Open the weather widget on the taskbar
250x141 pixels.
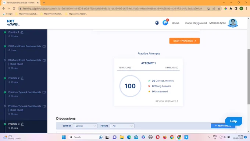click(x=12, y=137)
